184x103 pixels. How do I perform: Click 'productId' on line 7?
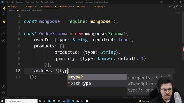tap(66, 52)
